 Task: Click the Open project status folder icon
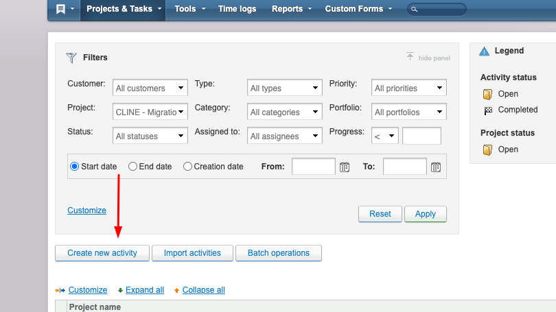coord(487,149)
